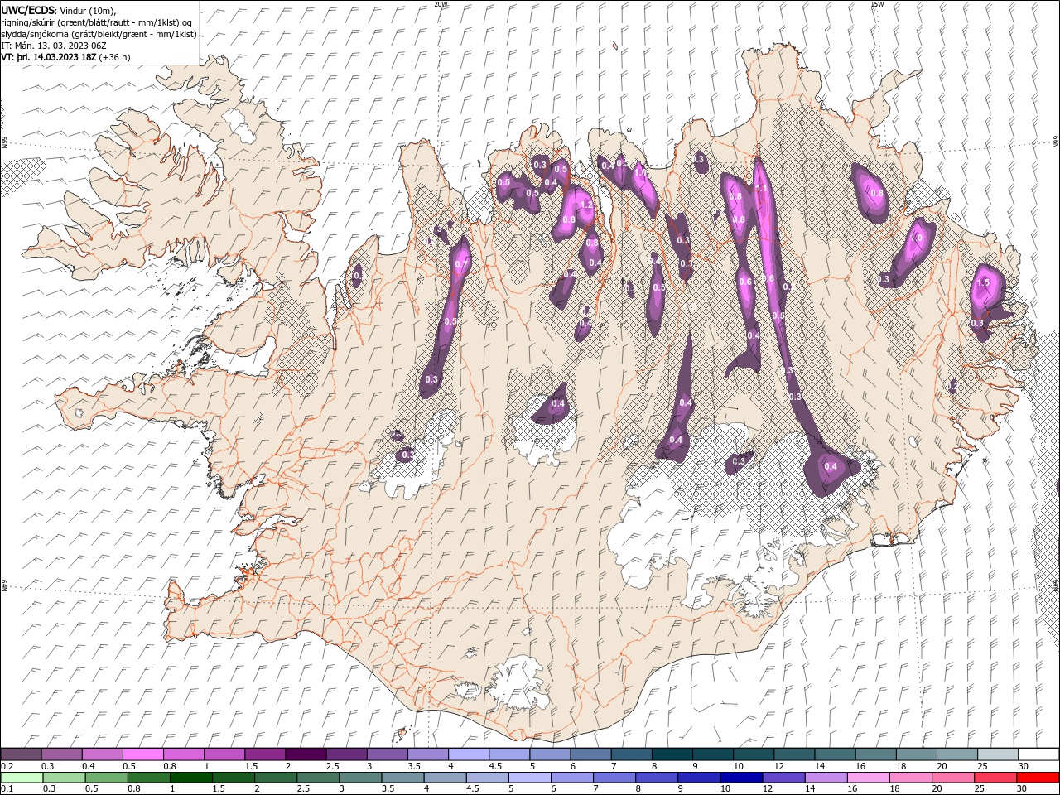Click the '1.5' snowfall value on the eastern map
This screenshot has height=795, width=1060.
click(x=983, y=282)
